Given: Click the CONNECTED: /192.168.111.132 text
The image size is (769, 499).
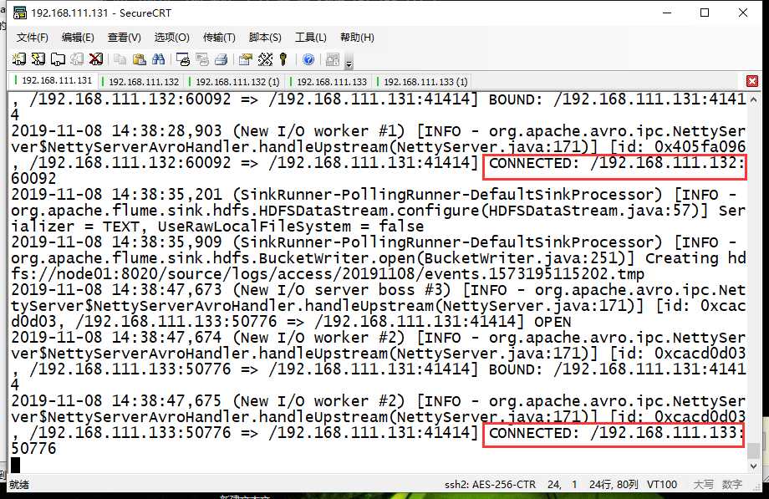Looking at the screenshot, I should [617, 163].
